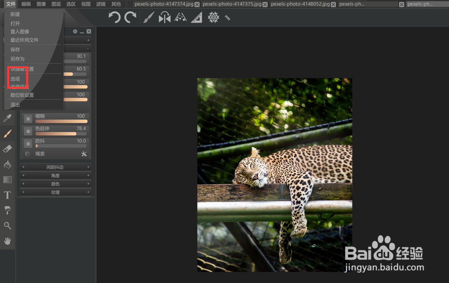
Task: Select the Eraser tool
Action: click(7, 149)
